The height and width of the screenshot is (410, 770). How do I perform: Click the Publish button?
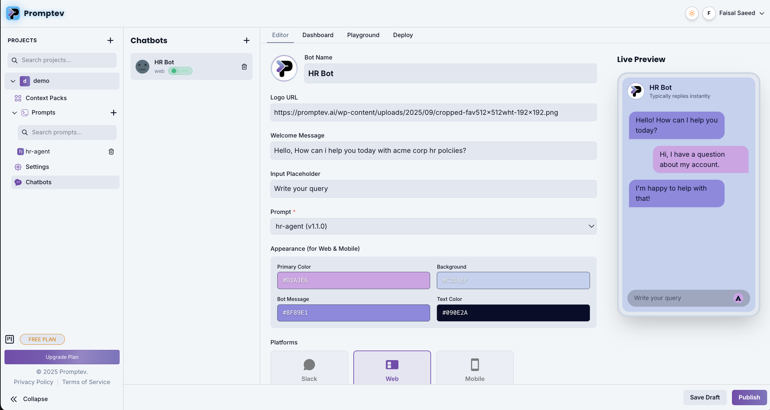(749, 397)
